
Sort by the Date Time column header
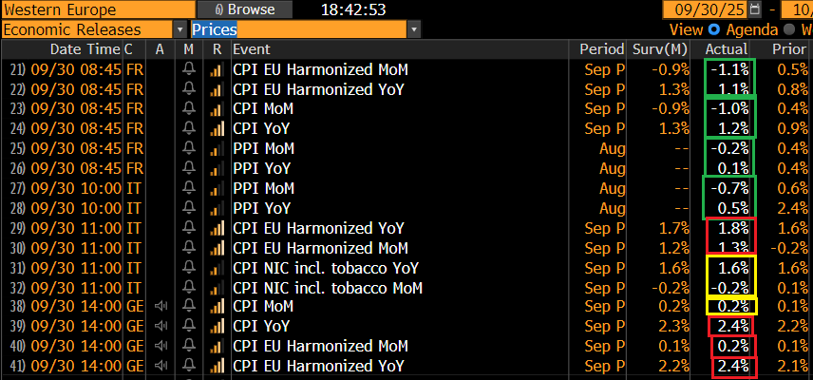click(x=85, y=49)
